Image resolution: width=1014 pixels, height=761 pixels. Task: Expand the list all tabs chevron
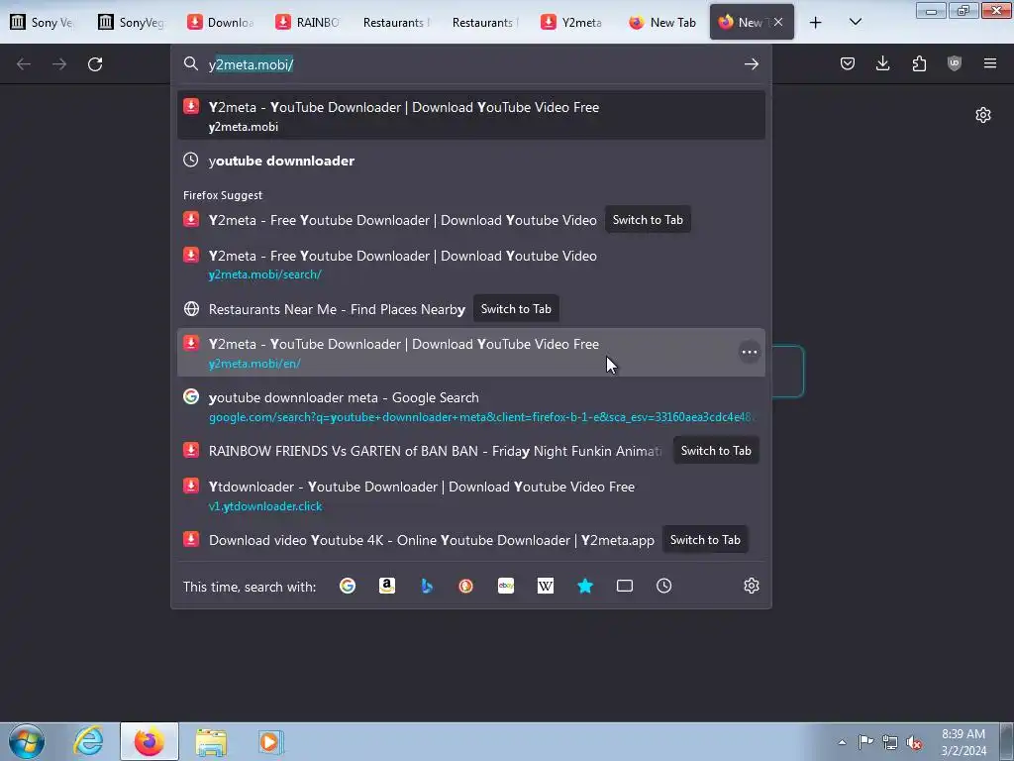pos(855,22)
